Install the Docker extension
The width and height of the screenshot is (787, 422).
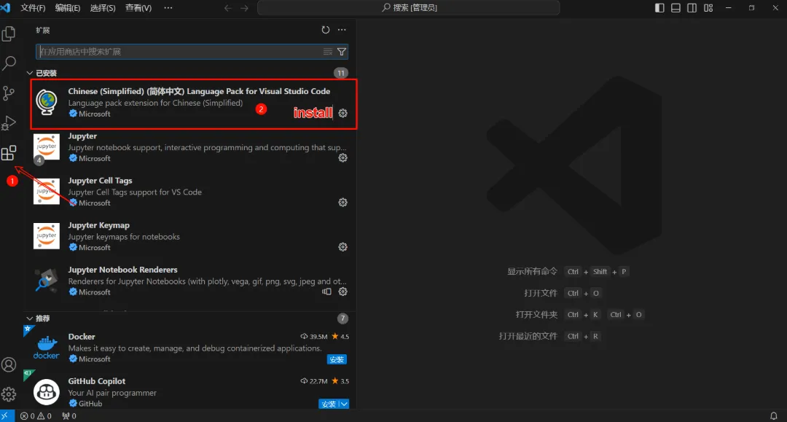click(337, 359)
